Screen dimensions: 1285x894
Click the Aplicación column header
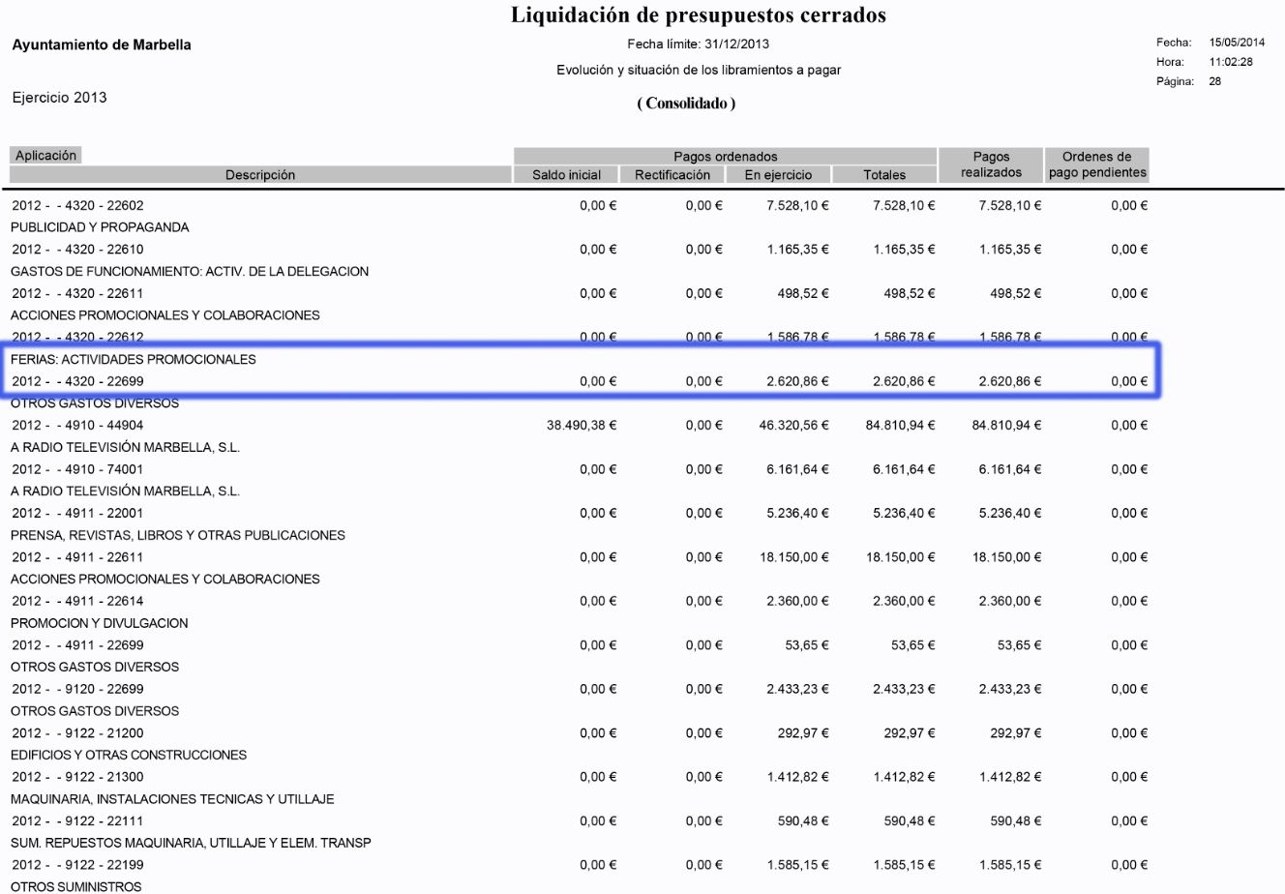45,156
